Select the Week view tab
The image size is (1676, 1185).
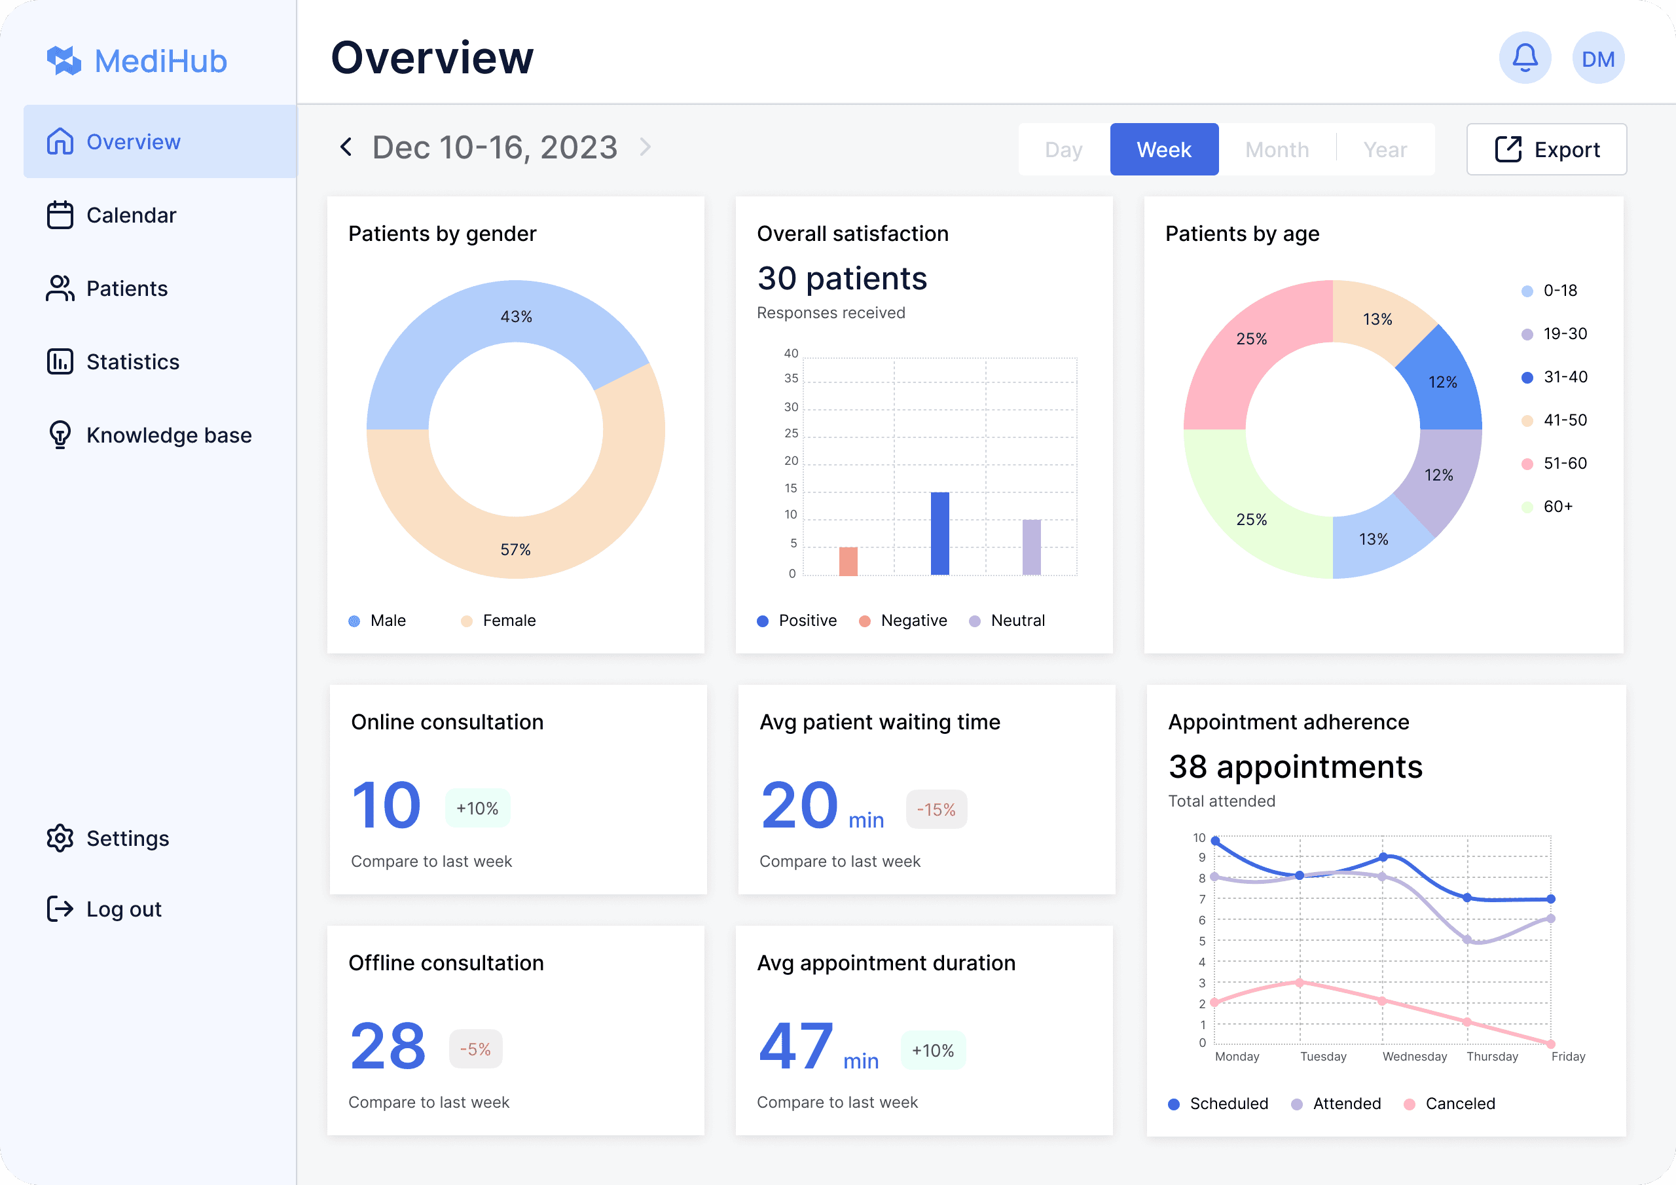(1164, 150)
